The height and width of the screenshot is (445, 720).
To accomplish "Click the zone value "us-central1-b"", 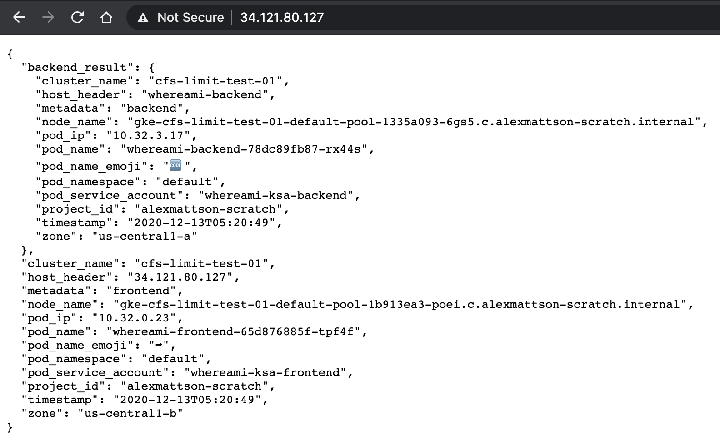I will pos(130,413).
